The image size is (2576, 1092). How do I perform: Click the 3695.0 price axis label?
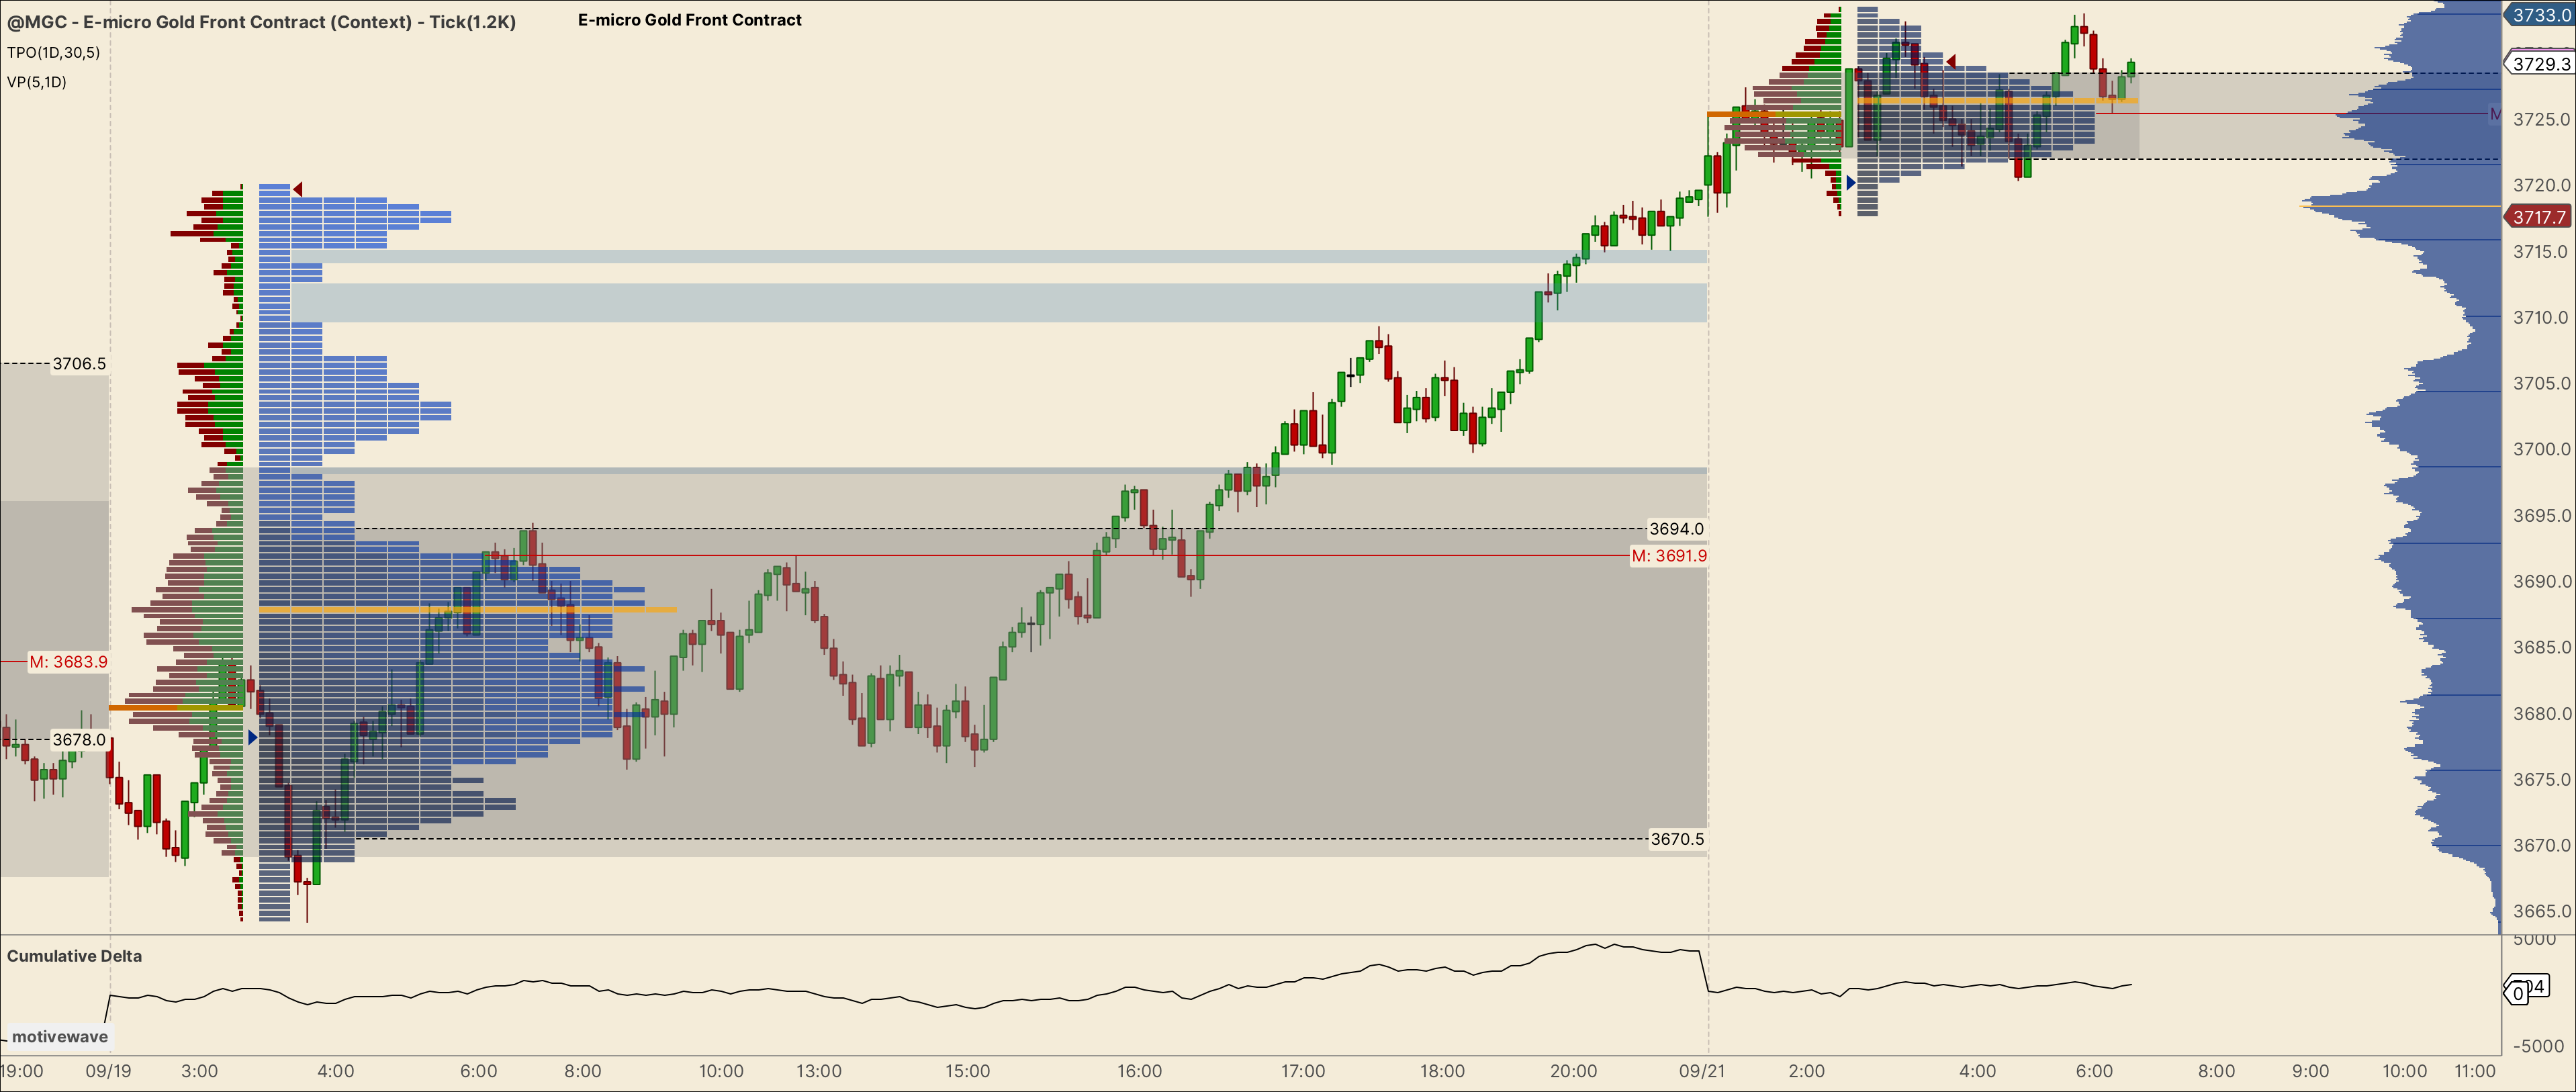tap(2541, 516)
